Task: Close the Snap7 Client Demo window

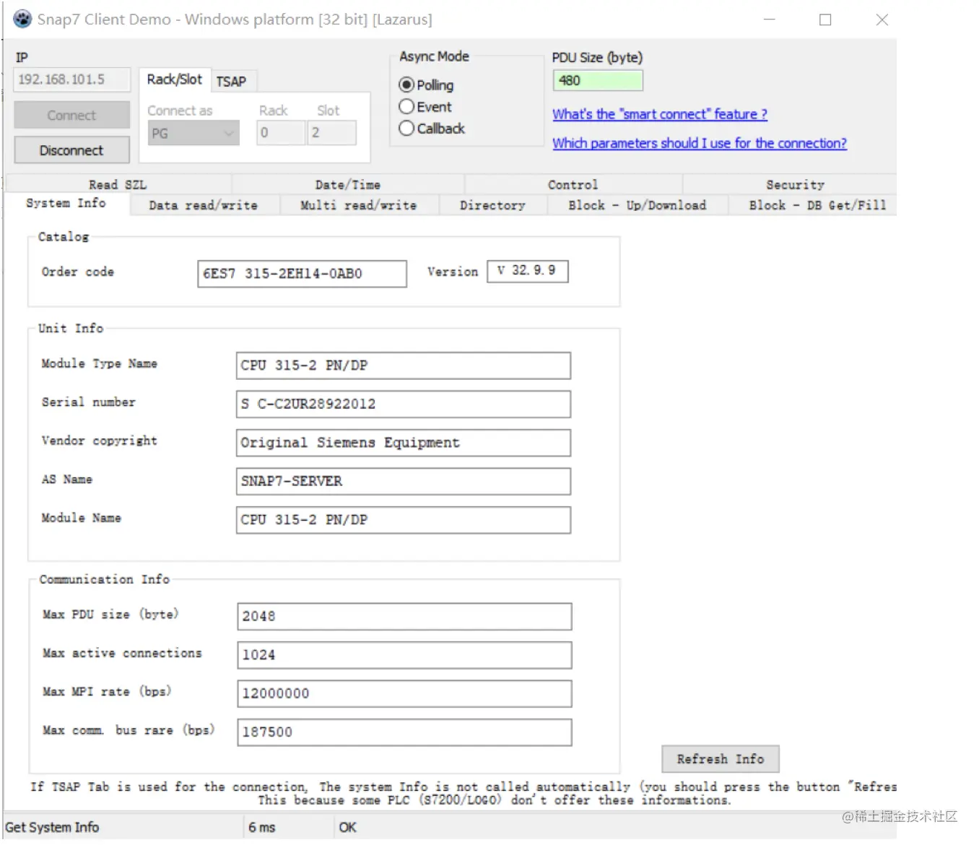Action: pos(882,19)
